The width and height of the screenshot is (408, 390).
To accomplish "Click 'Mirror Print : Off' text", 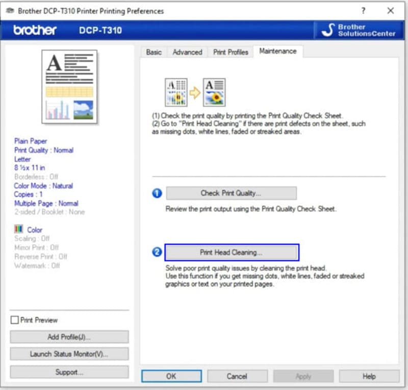I will (x=36, y=247).
